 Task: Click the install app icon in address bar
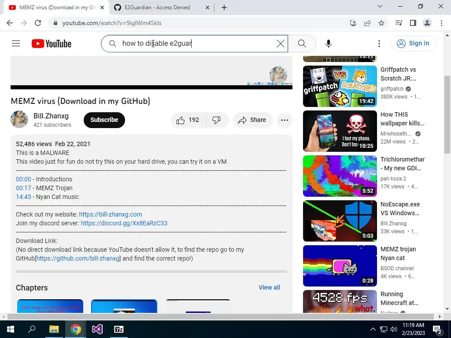point(353,23)
